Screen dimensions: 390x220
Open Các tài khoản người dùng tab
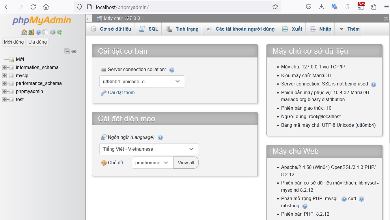pos(240,29)
